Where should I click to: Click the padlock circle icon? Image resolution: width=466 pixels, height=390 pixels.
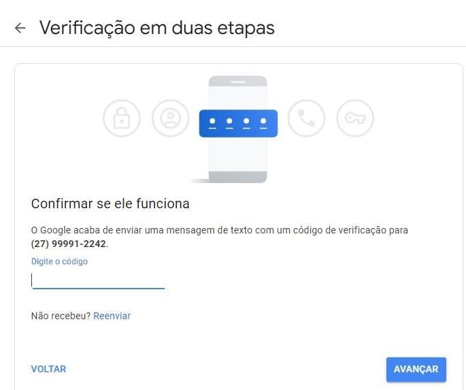tap(122, 118)
